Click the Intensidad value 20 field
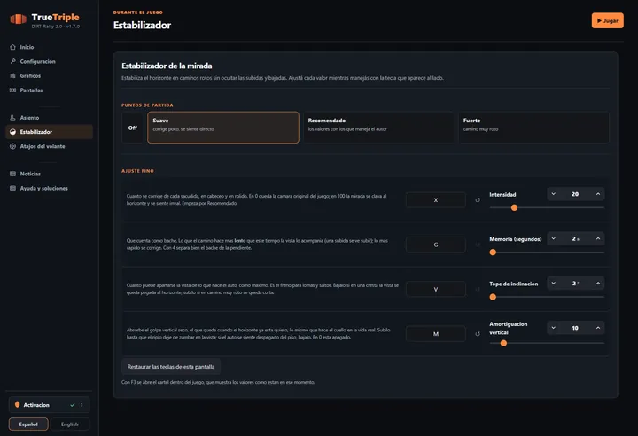638x436 pixels. pos(575,194)
